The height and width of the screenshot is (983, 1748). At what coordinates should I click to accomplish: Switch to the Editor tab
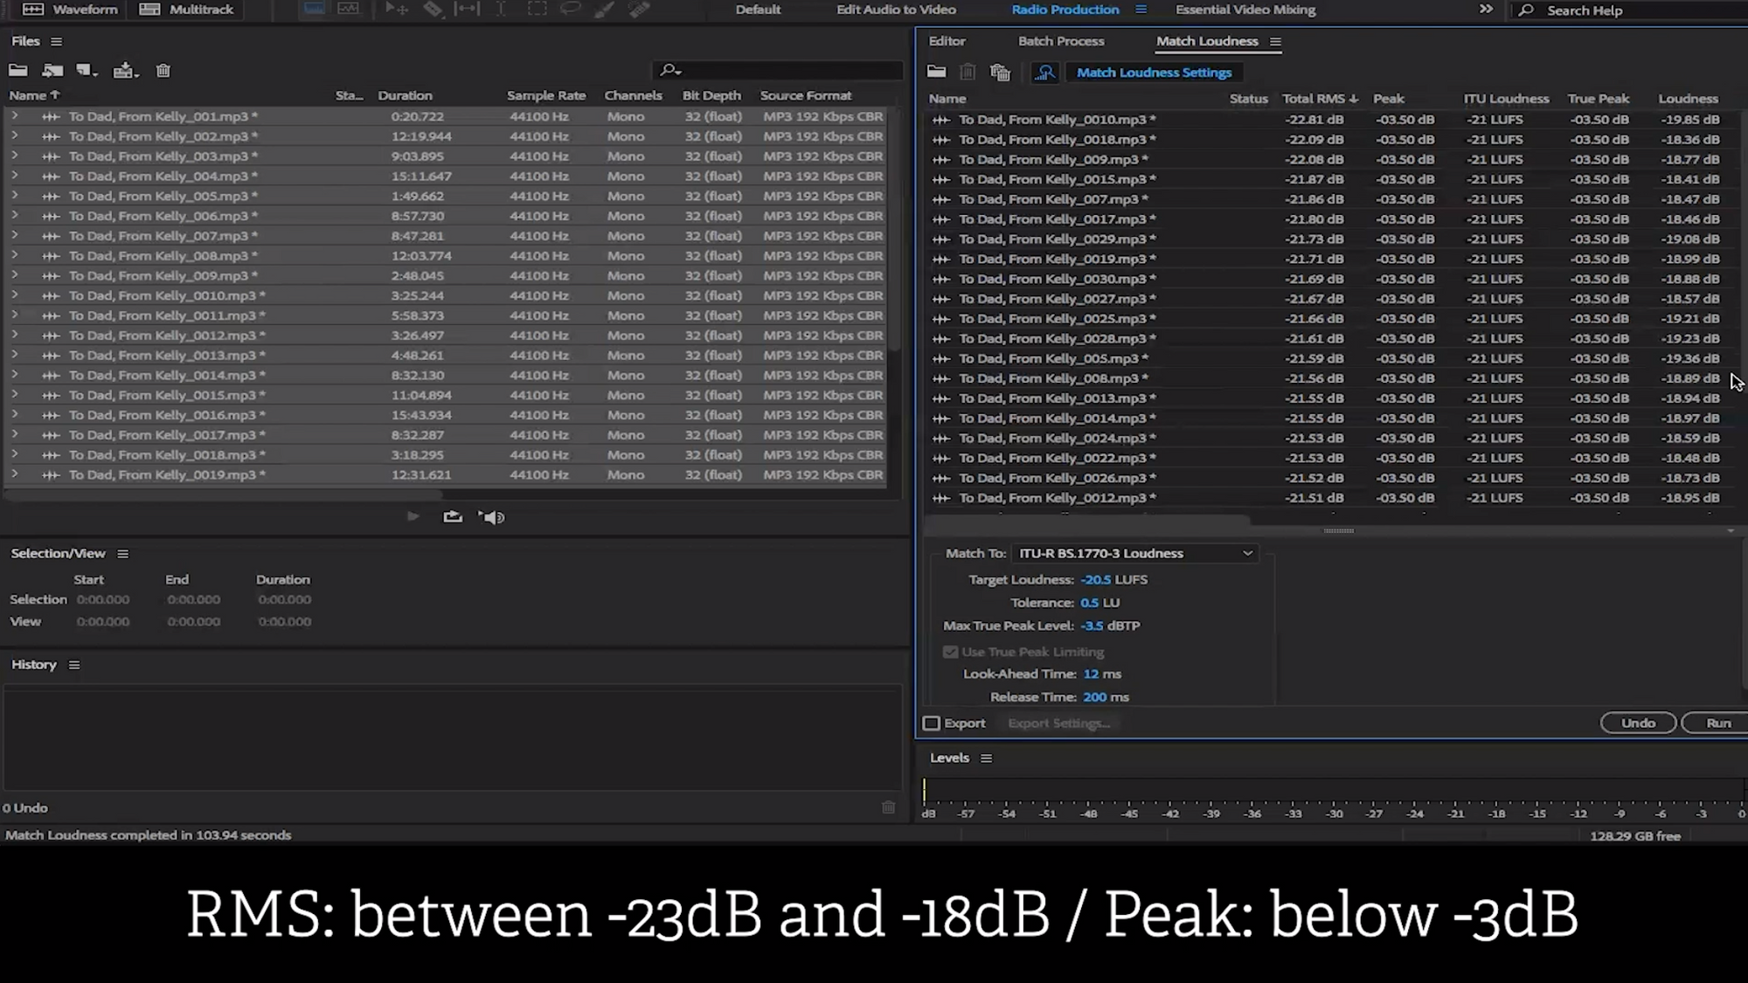947,41
